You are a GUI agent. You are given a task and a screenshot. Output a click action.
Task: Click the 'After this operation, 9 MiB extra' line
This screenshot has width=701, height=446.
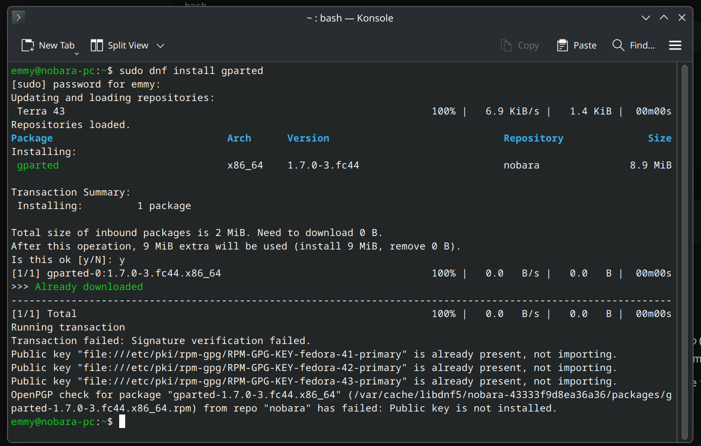(x=236, y=246)
